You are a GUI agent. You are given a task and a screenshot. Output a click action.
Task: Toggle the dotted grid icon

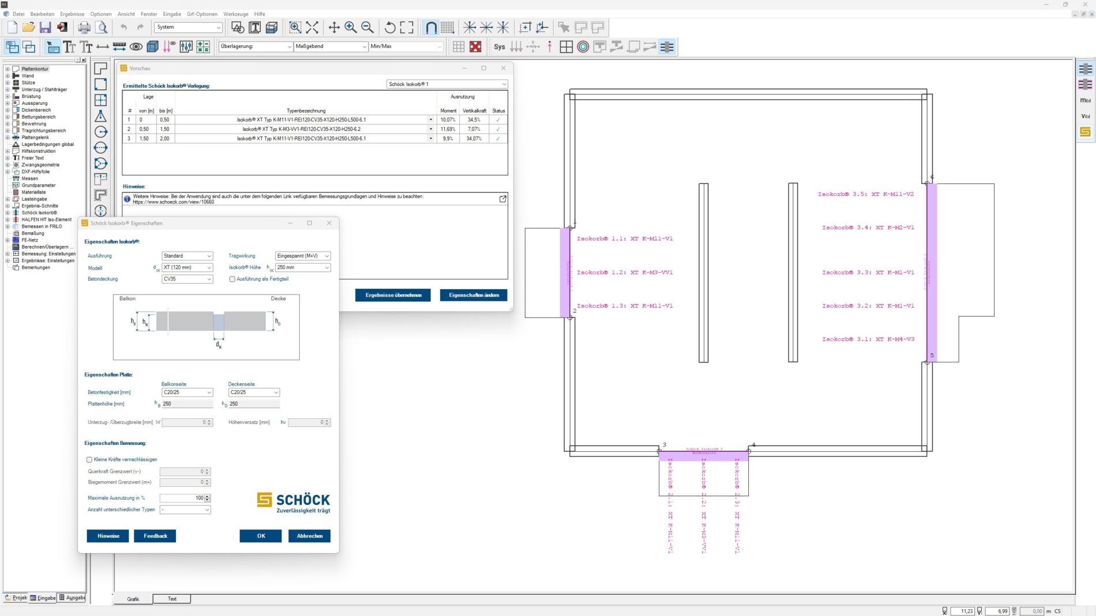tap(448, 27)
